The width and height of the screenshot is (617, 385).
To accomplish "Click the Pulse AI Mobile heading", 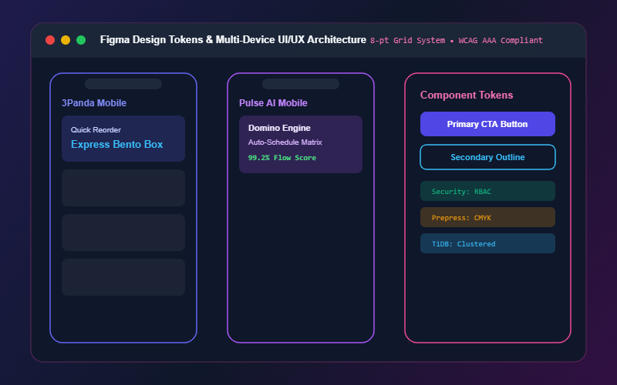I will point(273,103).
